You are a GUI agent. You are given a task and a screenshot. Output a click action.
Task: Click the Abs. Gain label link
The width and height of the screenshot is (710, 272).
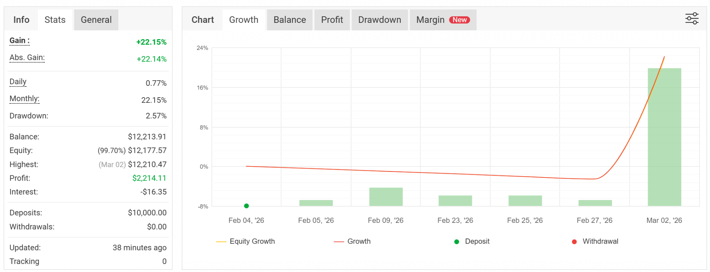(x=27, y=58)
